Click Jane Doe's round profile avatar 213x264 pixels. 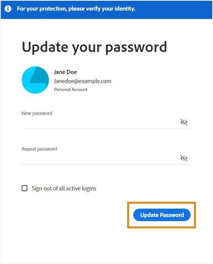click(35, 80)
